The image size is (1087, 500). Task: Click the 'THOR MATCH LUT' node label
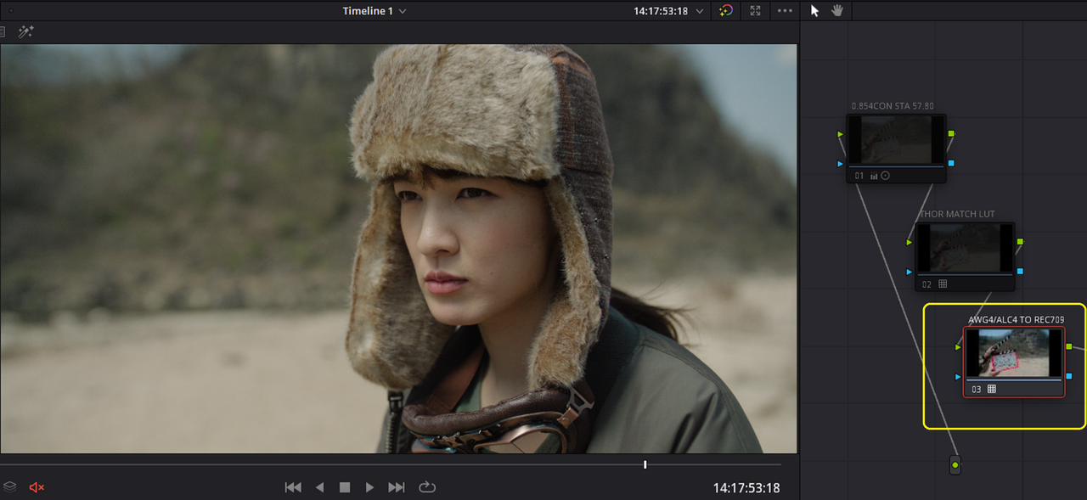pos(957,214)
